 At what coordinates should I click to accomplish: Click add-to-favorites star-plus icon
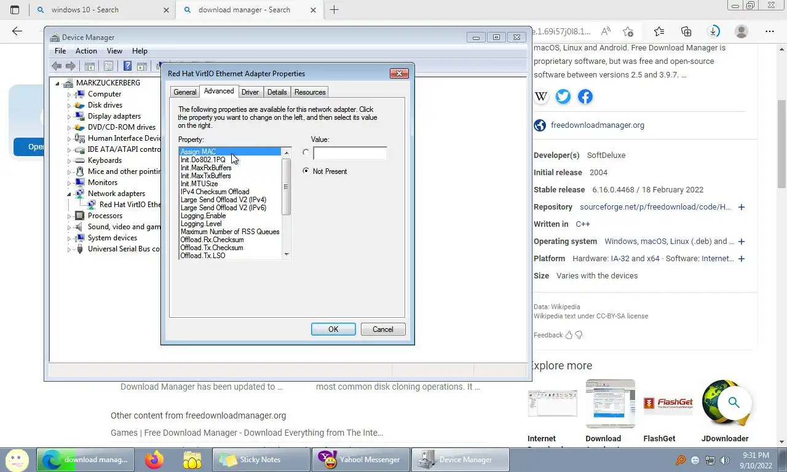(628, 31)
